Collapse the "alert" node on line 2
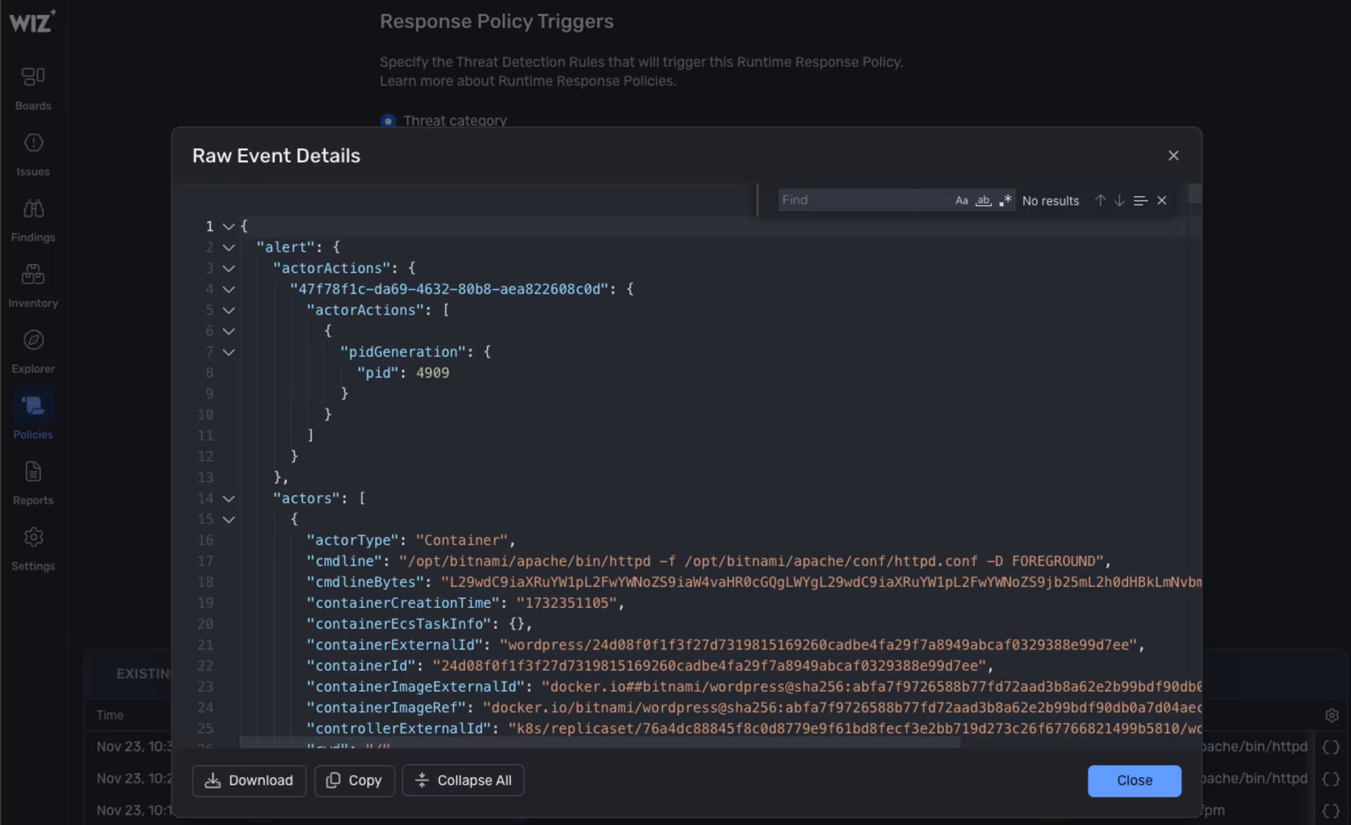This screenshot has width=1351, height=825. [228, 248]
